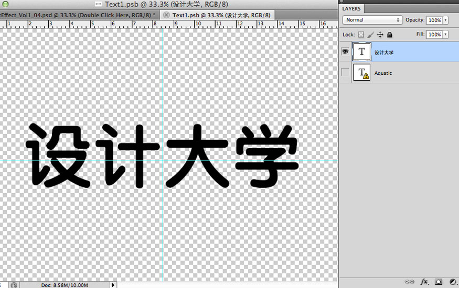Lock image pixels with the brush icon

click(370, 35)
